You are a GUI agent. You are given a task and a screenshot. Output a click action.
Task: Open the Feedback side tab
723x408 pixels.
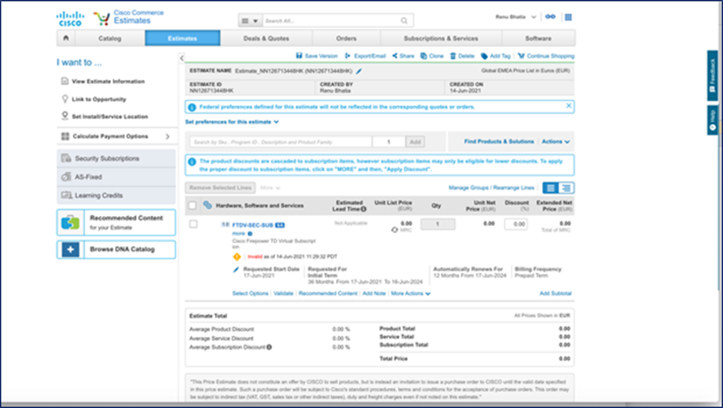712,76
